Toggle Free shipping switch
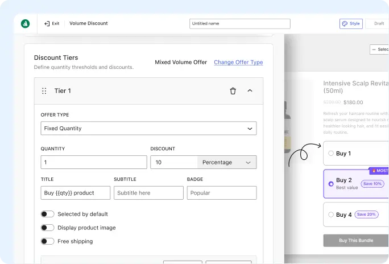Screen dimensions: 389x264 tap(47, 241)
